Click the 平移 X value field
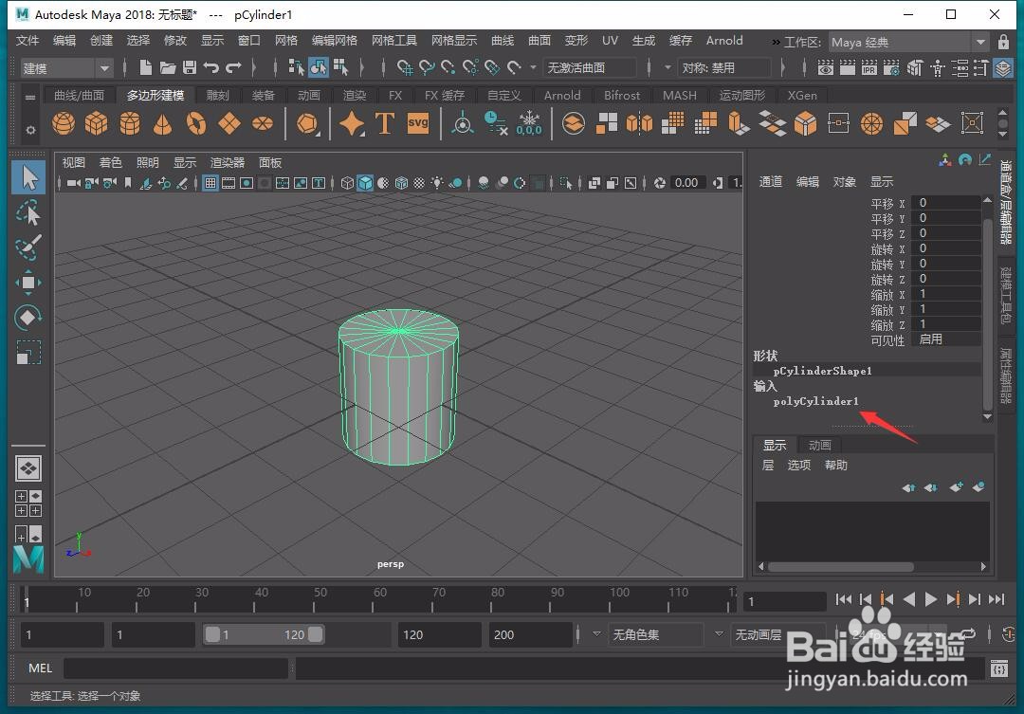1024x714 pixels. [x=946, y=203]
